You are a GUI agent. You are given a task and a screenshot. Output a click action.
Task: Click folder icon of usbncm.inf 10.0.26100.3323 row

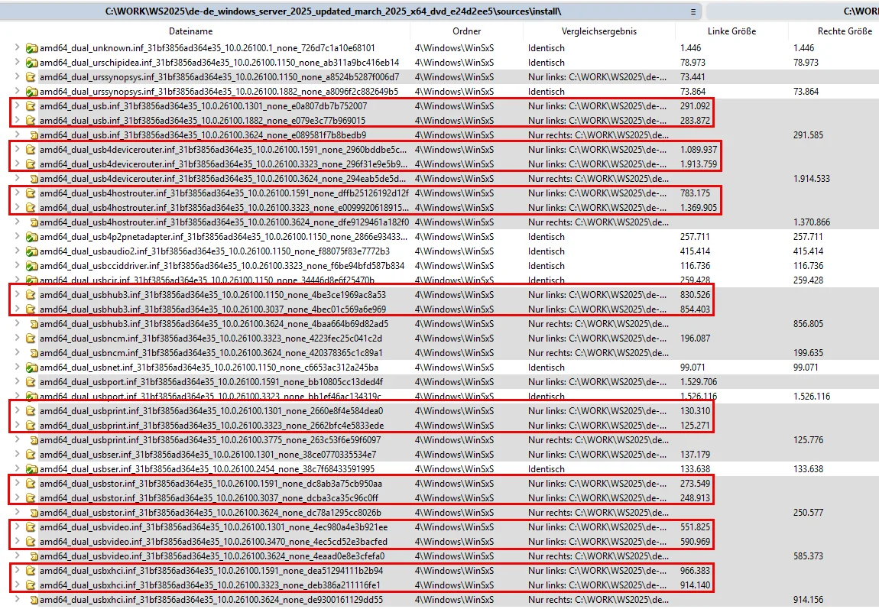click(31, 339)
